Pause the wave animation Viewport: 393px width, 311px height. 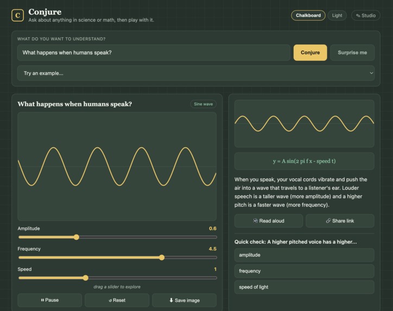[x=49, y=300]
